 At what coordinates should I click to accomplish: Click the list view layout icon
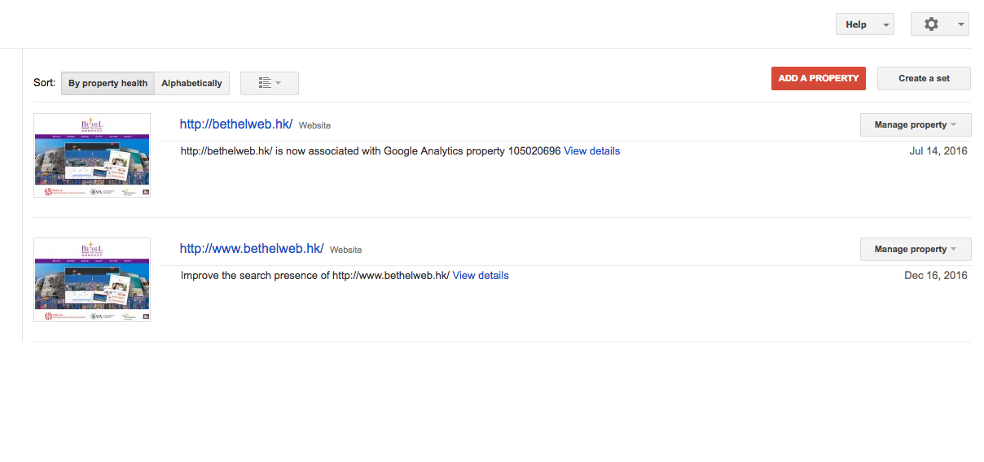(265, 83)
